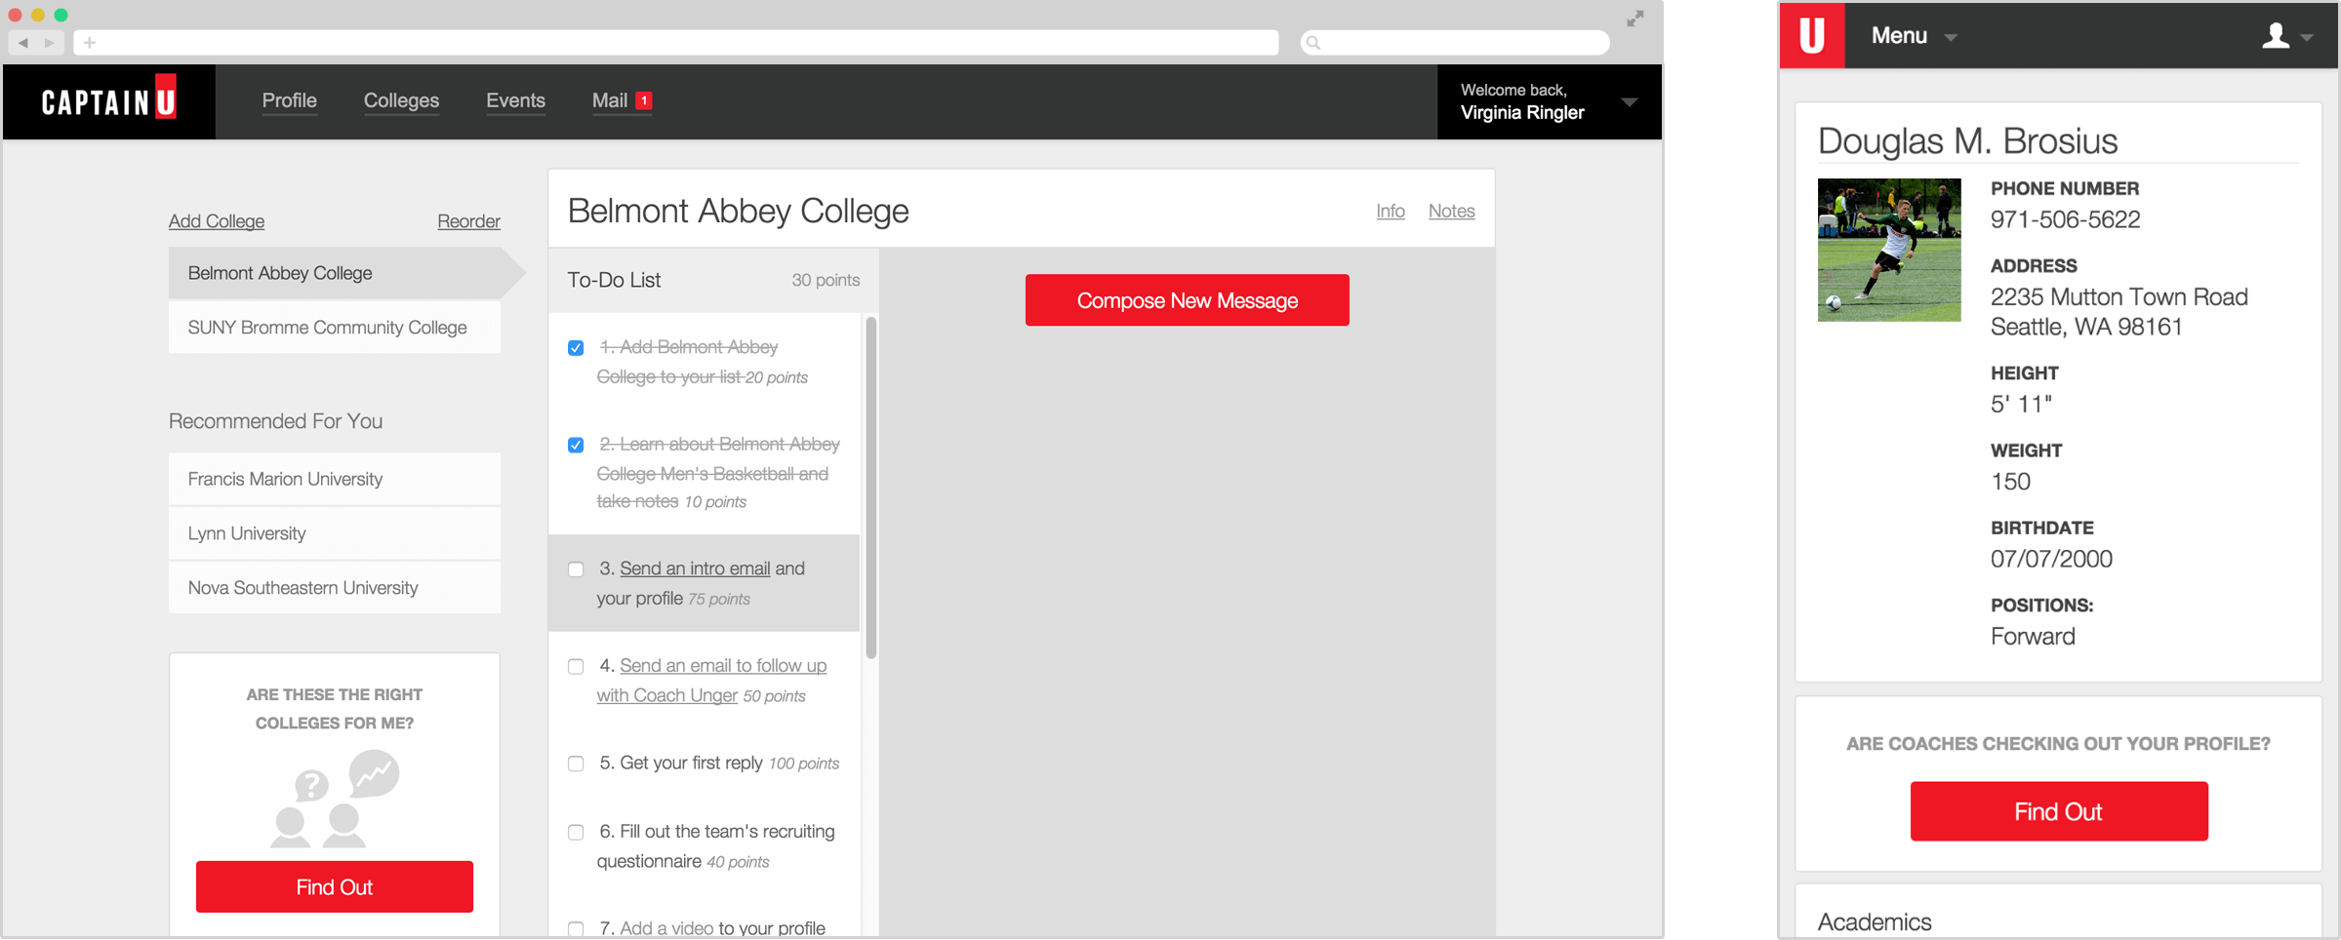Click the Forward position value

2033,636
